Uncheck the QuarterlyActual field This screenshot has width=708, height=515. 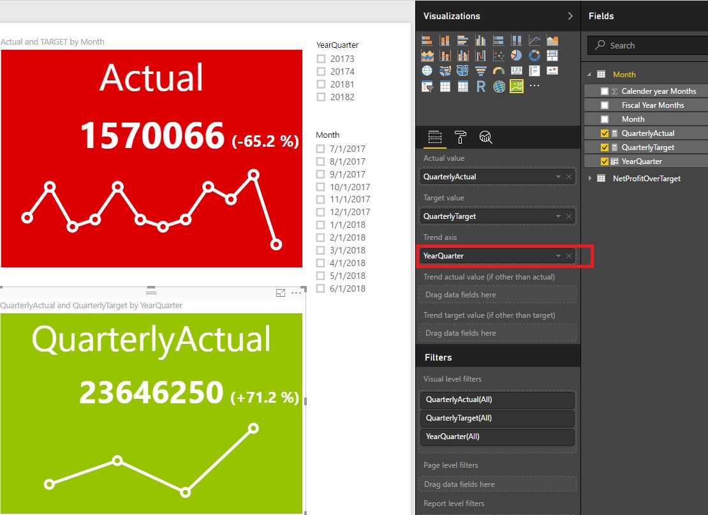605,133
